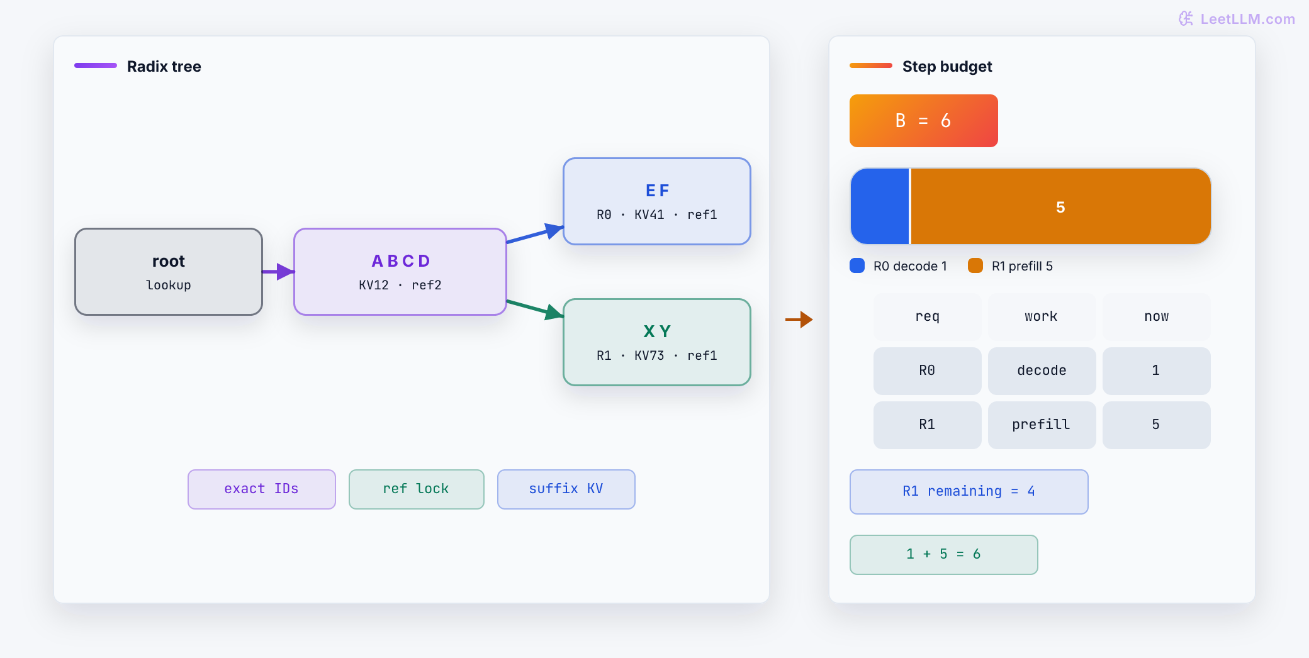The image size is (1309, 658).
Task: Click the R1 · KV73 · ref1 text
Action: pyautogui.click(x=657, y=356)
